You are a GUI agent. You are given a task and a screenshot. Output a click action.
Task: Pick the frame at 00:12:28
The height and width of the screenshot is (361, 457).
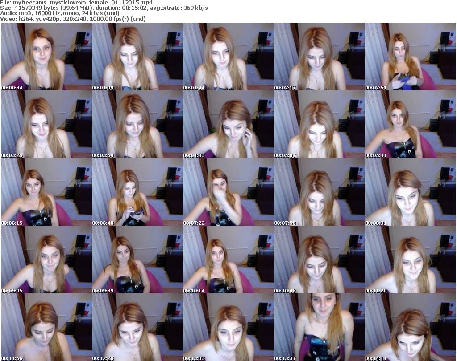(137, 327)
